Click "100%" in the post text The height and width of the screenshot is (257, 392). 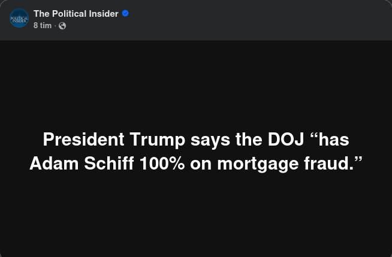[162, 164]
